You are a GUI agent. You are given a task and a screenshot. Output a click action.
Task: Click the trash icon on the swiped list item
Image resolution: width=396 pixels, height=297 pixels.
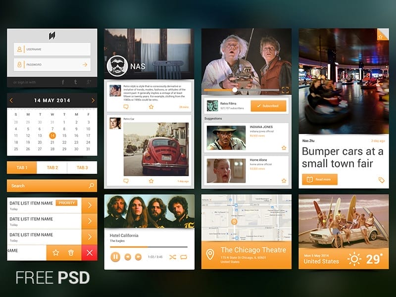(x=71, y=252)
